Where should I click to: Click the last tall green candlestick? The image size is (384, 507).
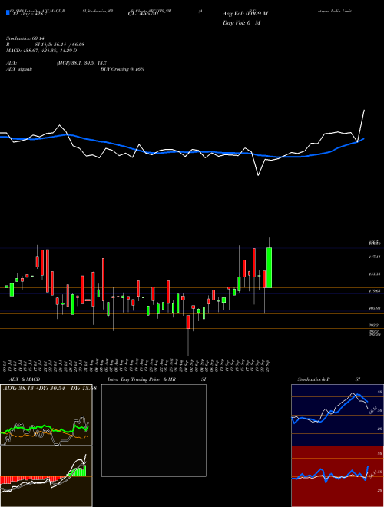(x=269, y=267)
